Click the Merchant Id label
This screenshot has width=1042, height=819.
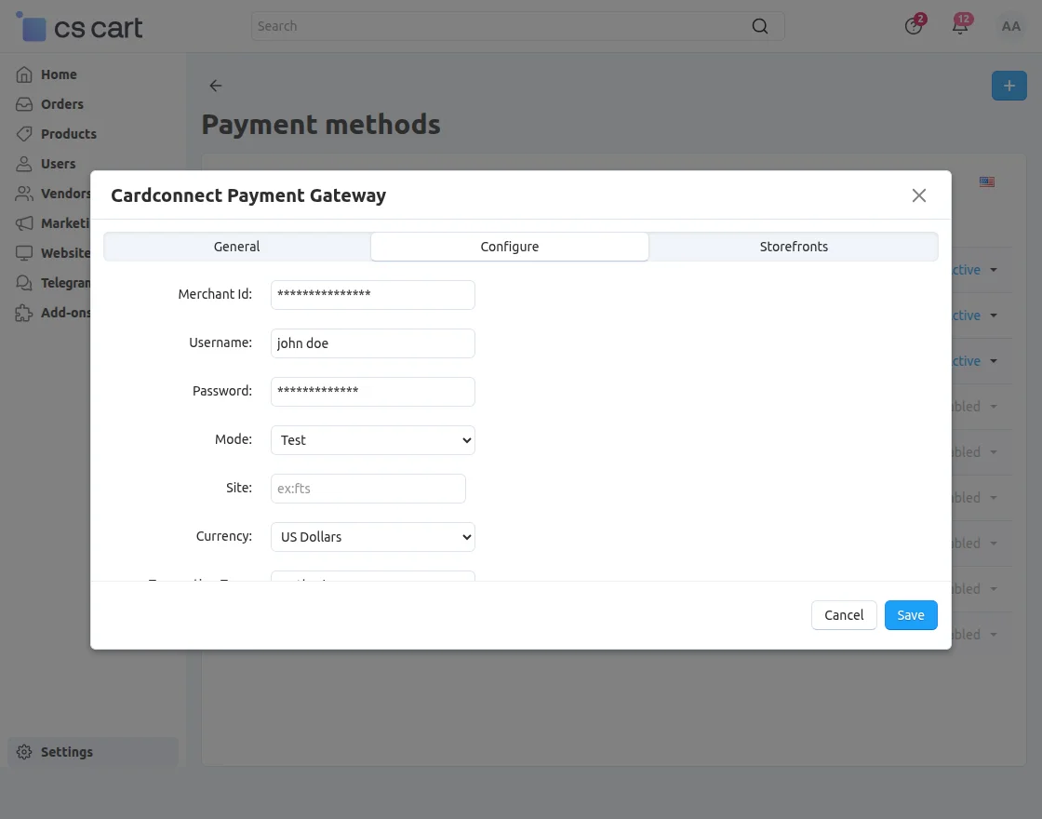point(215,294)
